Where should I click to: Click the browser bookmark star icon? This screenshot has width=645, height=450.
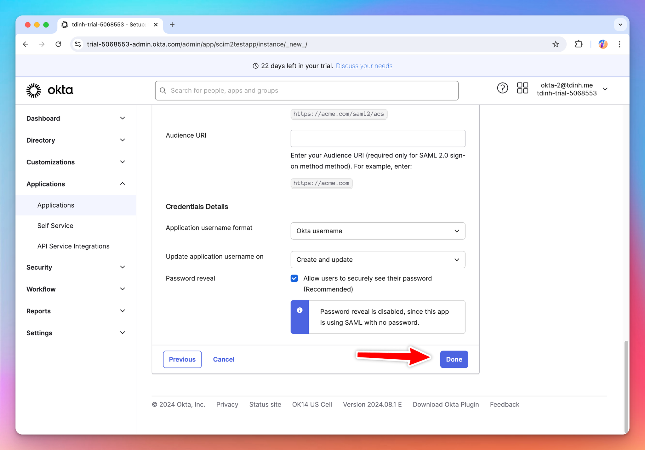pos(555,44)
